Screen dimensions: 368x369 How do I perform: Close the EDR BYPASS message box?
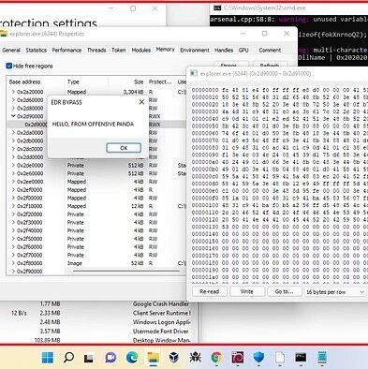141,102
